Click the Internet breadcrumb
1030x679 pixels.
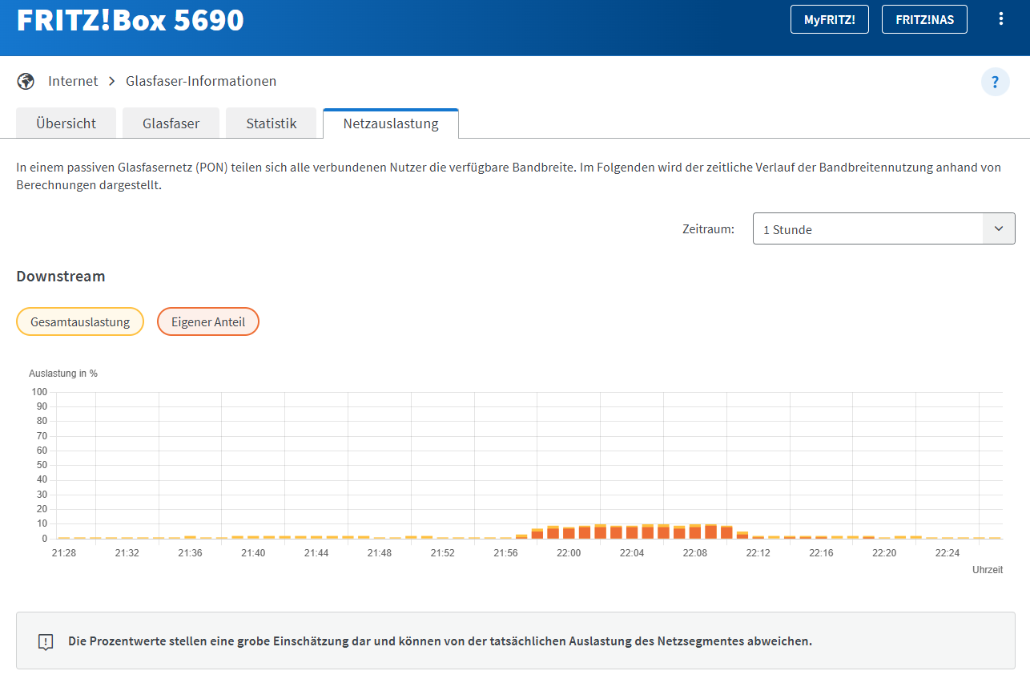(x=73, y=81)
